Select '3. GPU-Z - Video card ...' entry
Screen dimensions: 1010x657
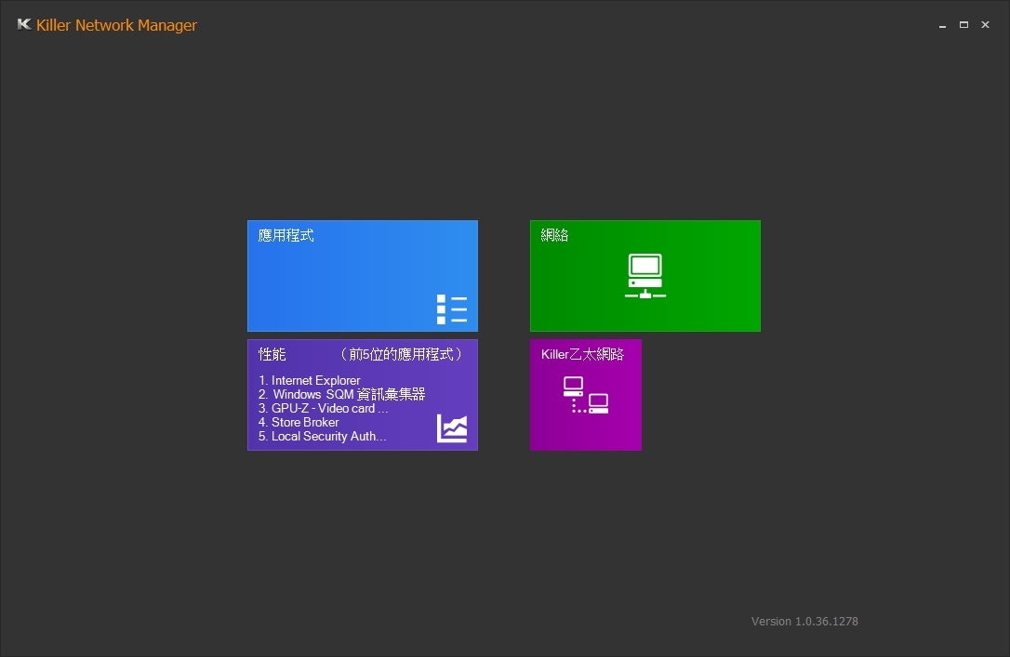coord(324,408)
